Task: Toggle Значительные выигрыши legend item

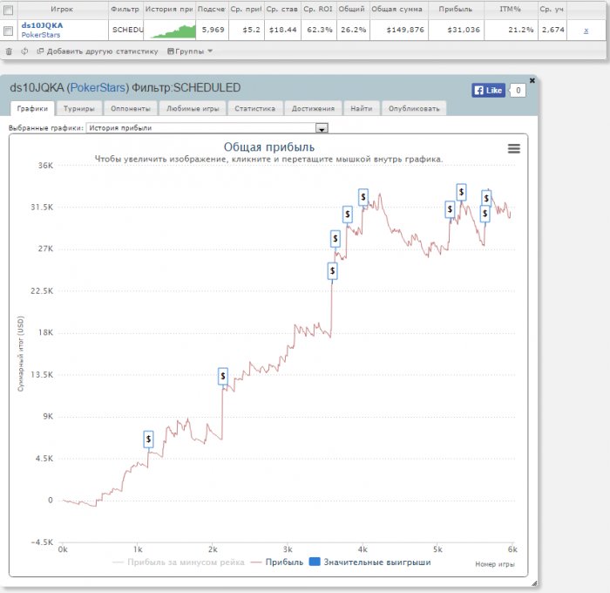Action: pos(369,562)
